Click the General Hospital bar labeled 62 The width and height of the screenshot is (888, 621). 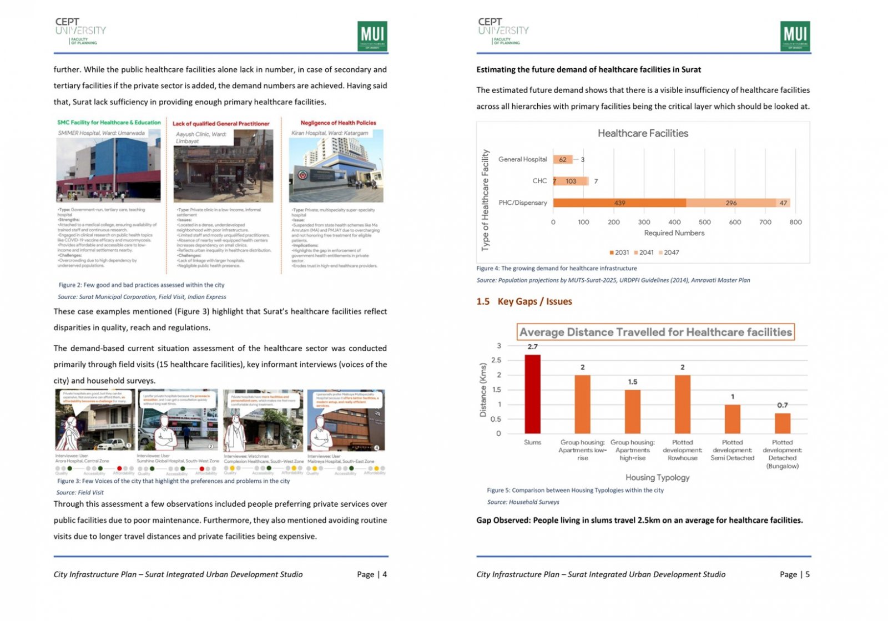tap(563, 159)
